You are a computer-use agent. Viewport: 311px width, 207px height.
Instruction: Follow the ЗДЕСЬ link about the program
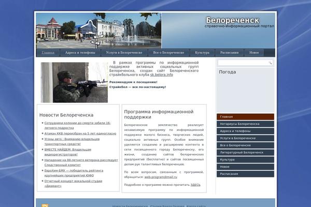click(195, 185)
